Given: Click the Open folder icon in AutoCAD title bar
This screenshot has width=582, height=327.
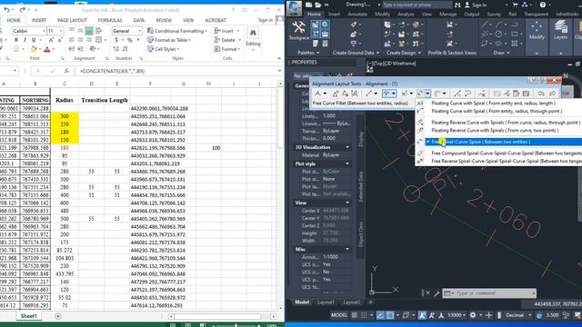Looking at the screenshot, I should tap(318, 5).
